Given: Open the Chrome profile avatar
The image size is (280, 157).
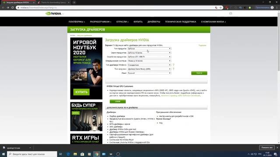Looking at the screenshot, I should point(272,8).
